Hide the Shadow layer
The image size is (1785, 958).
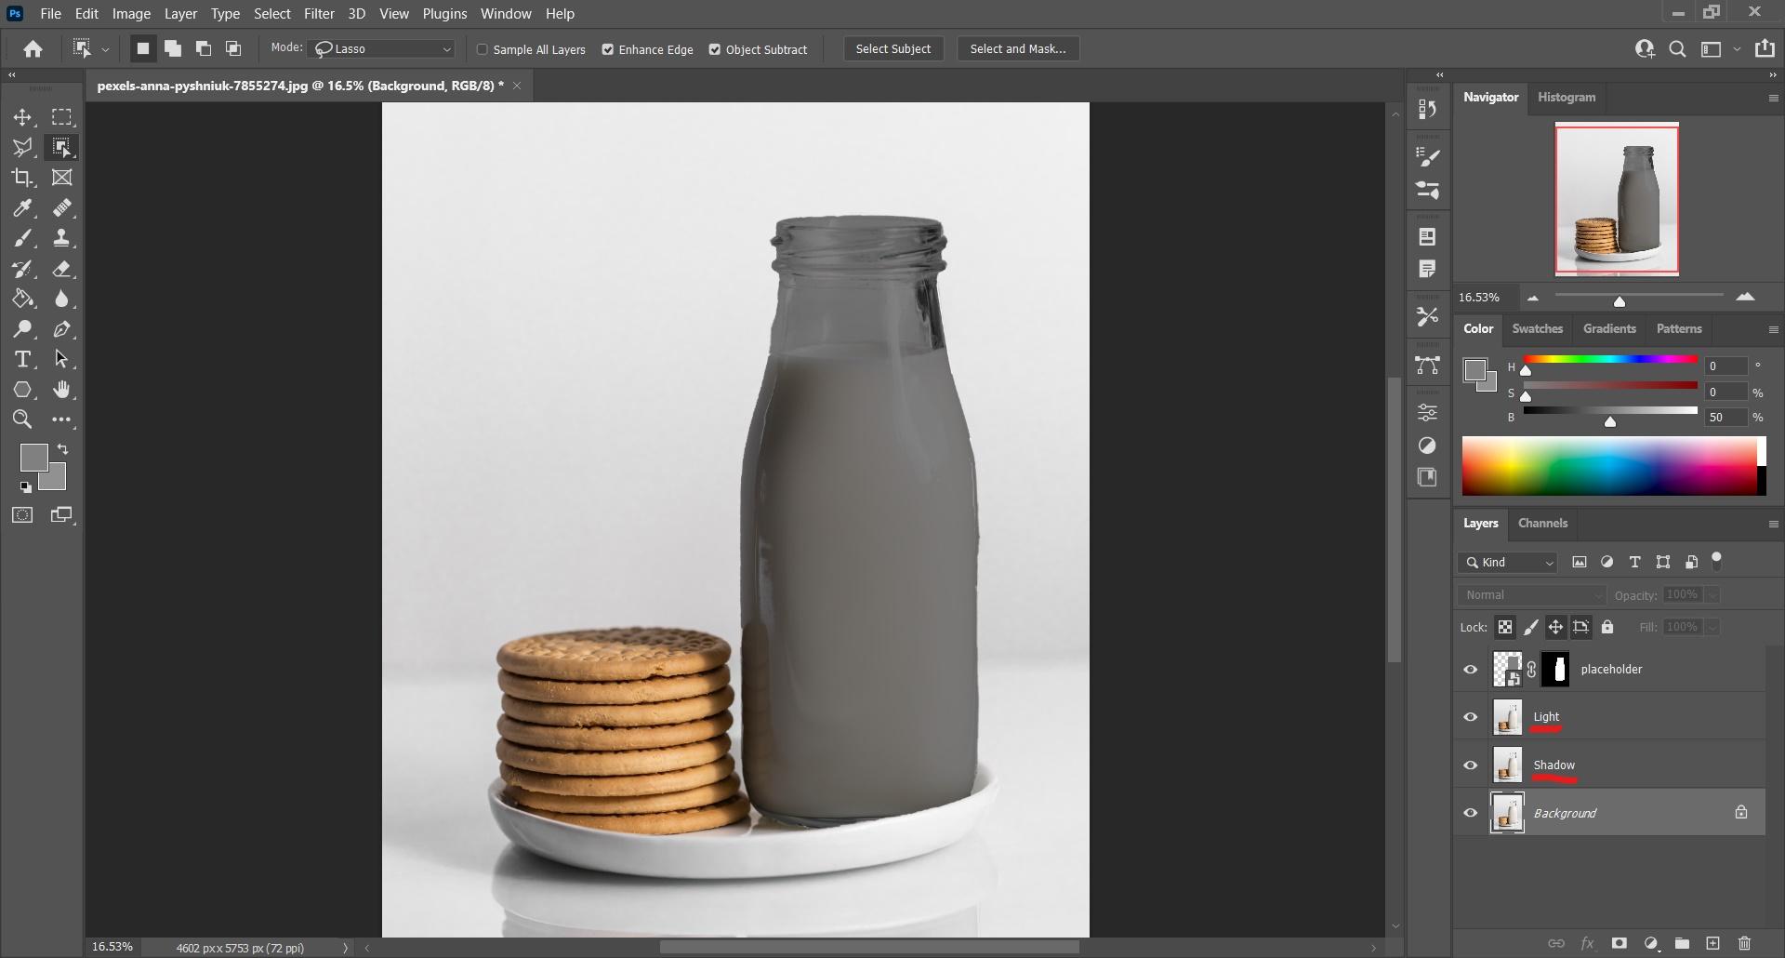(x=1471, y=765)
